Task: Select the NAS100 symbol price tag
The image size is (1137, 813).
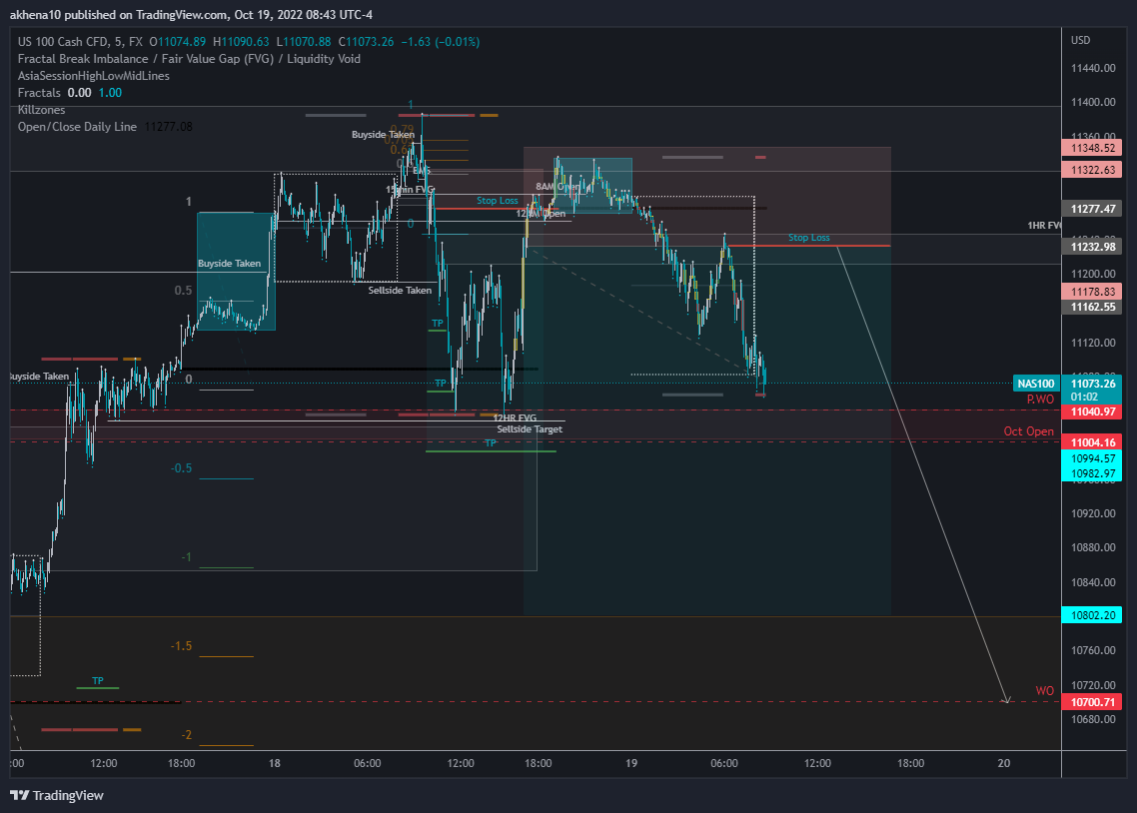Action: (1035, 384)
